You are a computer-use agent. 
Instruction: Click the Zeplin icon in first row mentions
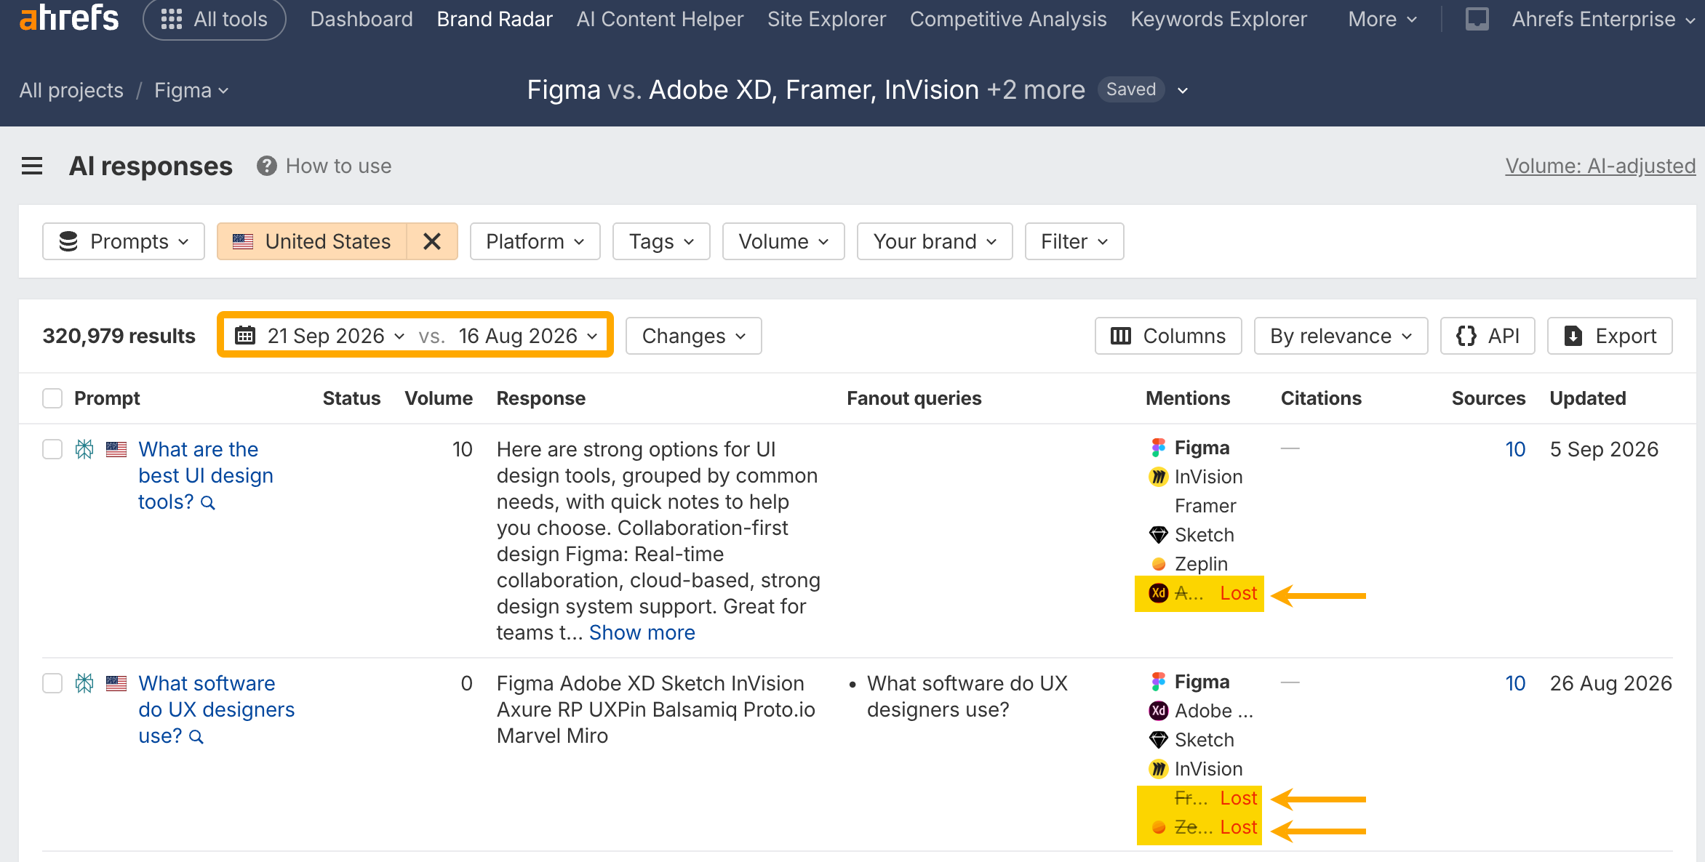[x=1158, y=564]
